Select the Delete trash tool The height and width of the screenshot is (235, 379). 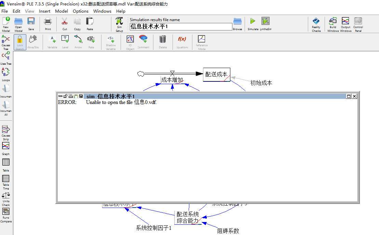[163, 42]
